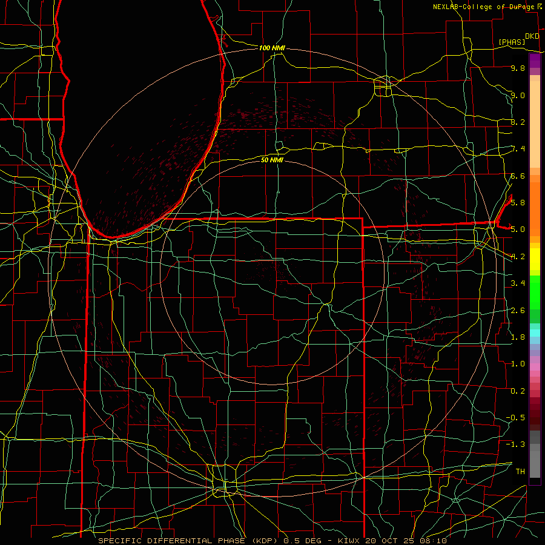Screen dimensions: 545x545
Task: Click the NEXLAB-College of DuPage title text
Action: tap(483, 7)
